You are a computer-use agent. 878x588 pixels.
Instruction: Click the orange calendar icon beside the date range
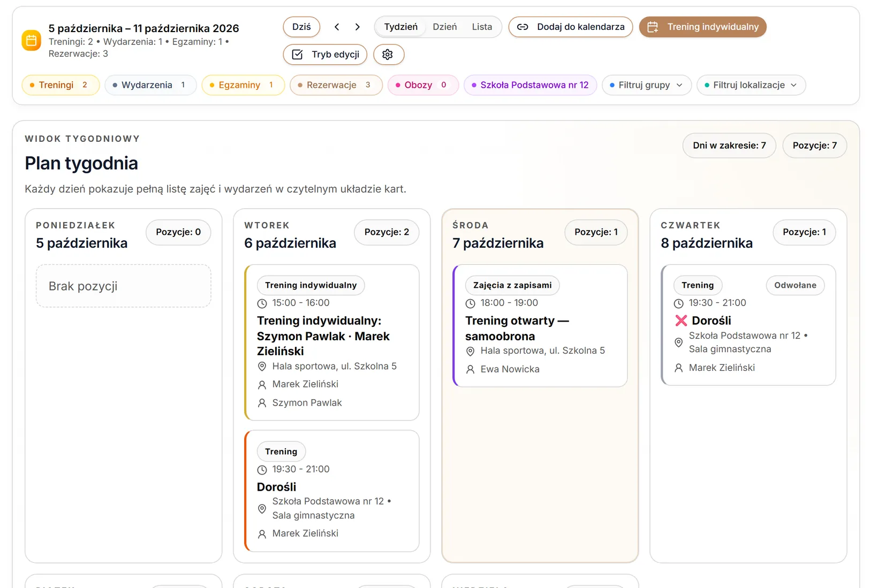pos(31,40)
